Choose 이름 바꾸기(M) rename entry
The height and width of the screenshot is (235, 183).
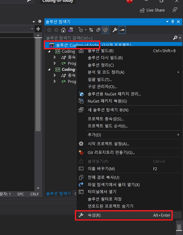click(x=129, y=169)
